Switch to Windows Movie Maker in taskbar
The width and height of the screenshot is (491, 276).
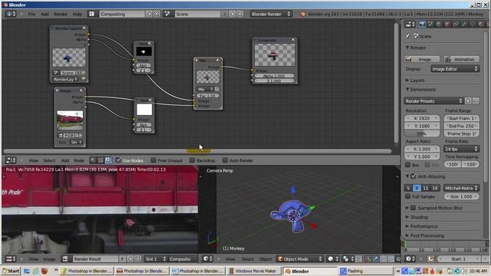coord(253,271)
